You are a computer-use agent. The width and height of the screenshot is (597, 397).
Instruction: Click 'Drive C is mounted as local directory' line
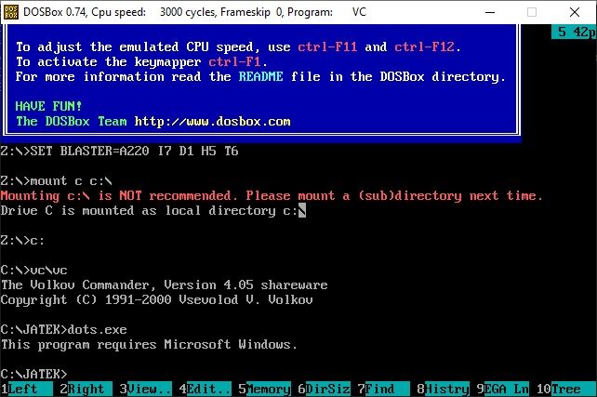153,210
